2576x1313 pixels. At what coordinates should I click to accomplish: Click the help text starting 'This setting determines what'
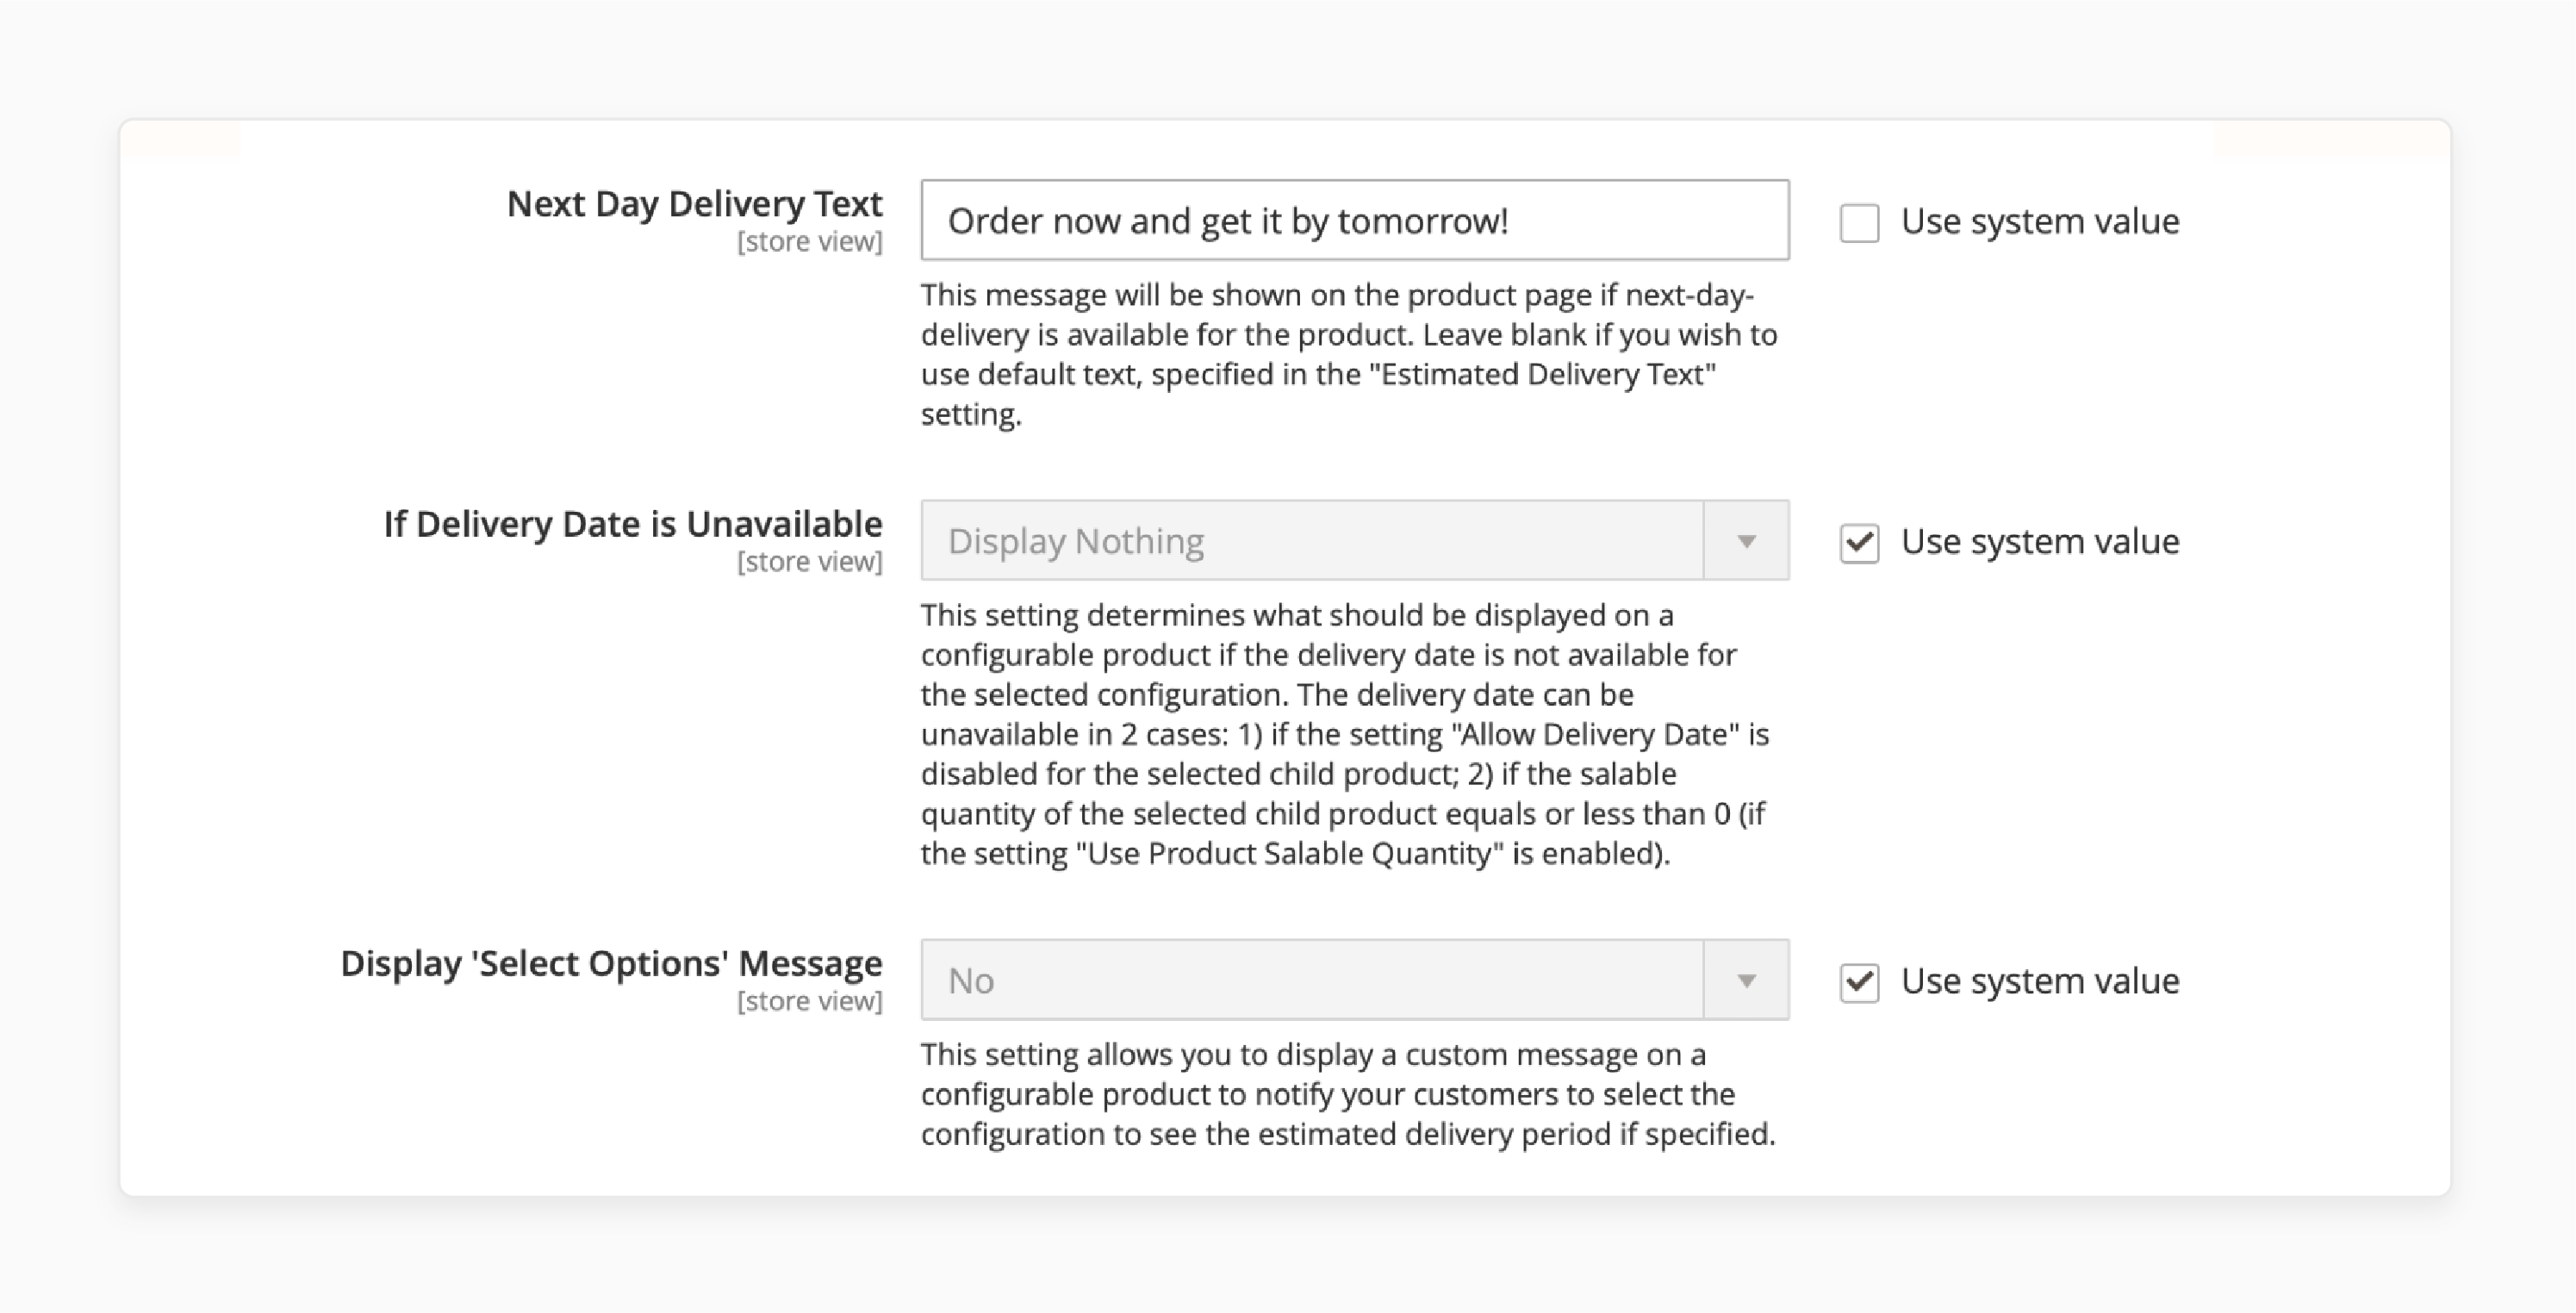point(1346,734)
